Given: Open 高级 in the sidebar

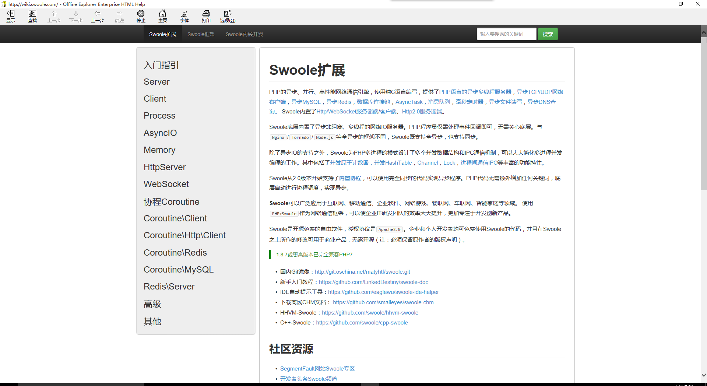Looking at the screenshot, I should 152,304.
